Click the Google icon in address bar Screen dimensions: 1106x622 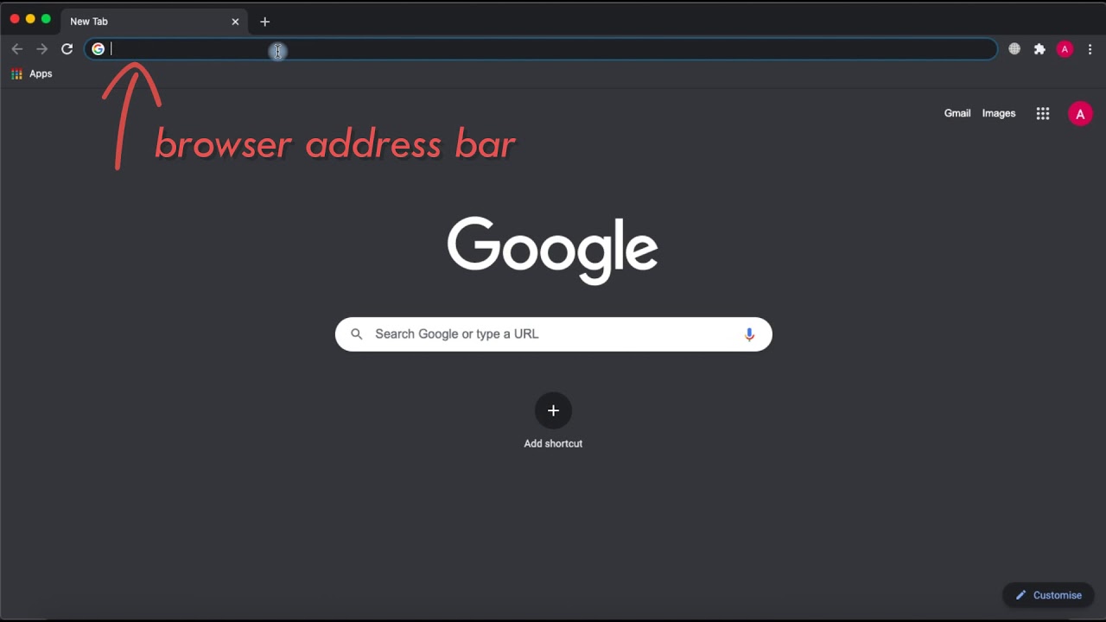tap(99, 49)
